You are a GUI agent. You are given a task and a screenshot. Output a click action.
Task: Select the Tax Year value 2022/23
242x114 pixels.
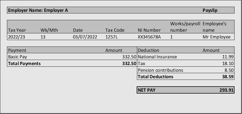(x=16, y=37)
